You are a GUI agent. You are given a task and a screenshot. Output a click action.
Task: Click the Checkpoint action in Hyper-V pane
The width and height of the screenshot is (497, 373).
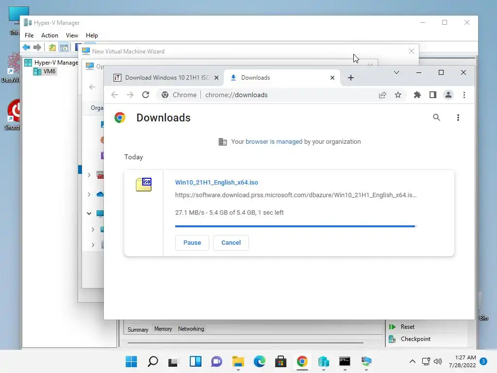click(x=415, y=339)
